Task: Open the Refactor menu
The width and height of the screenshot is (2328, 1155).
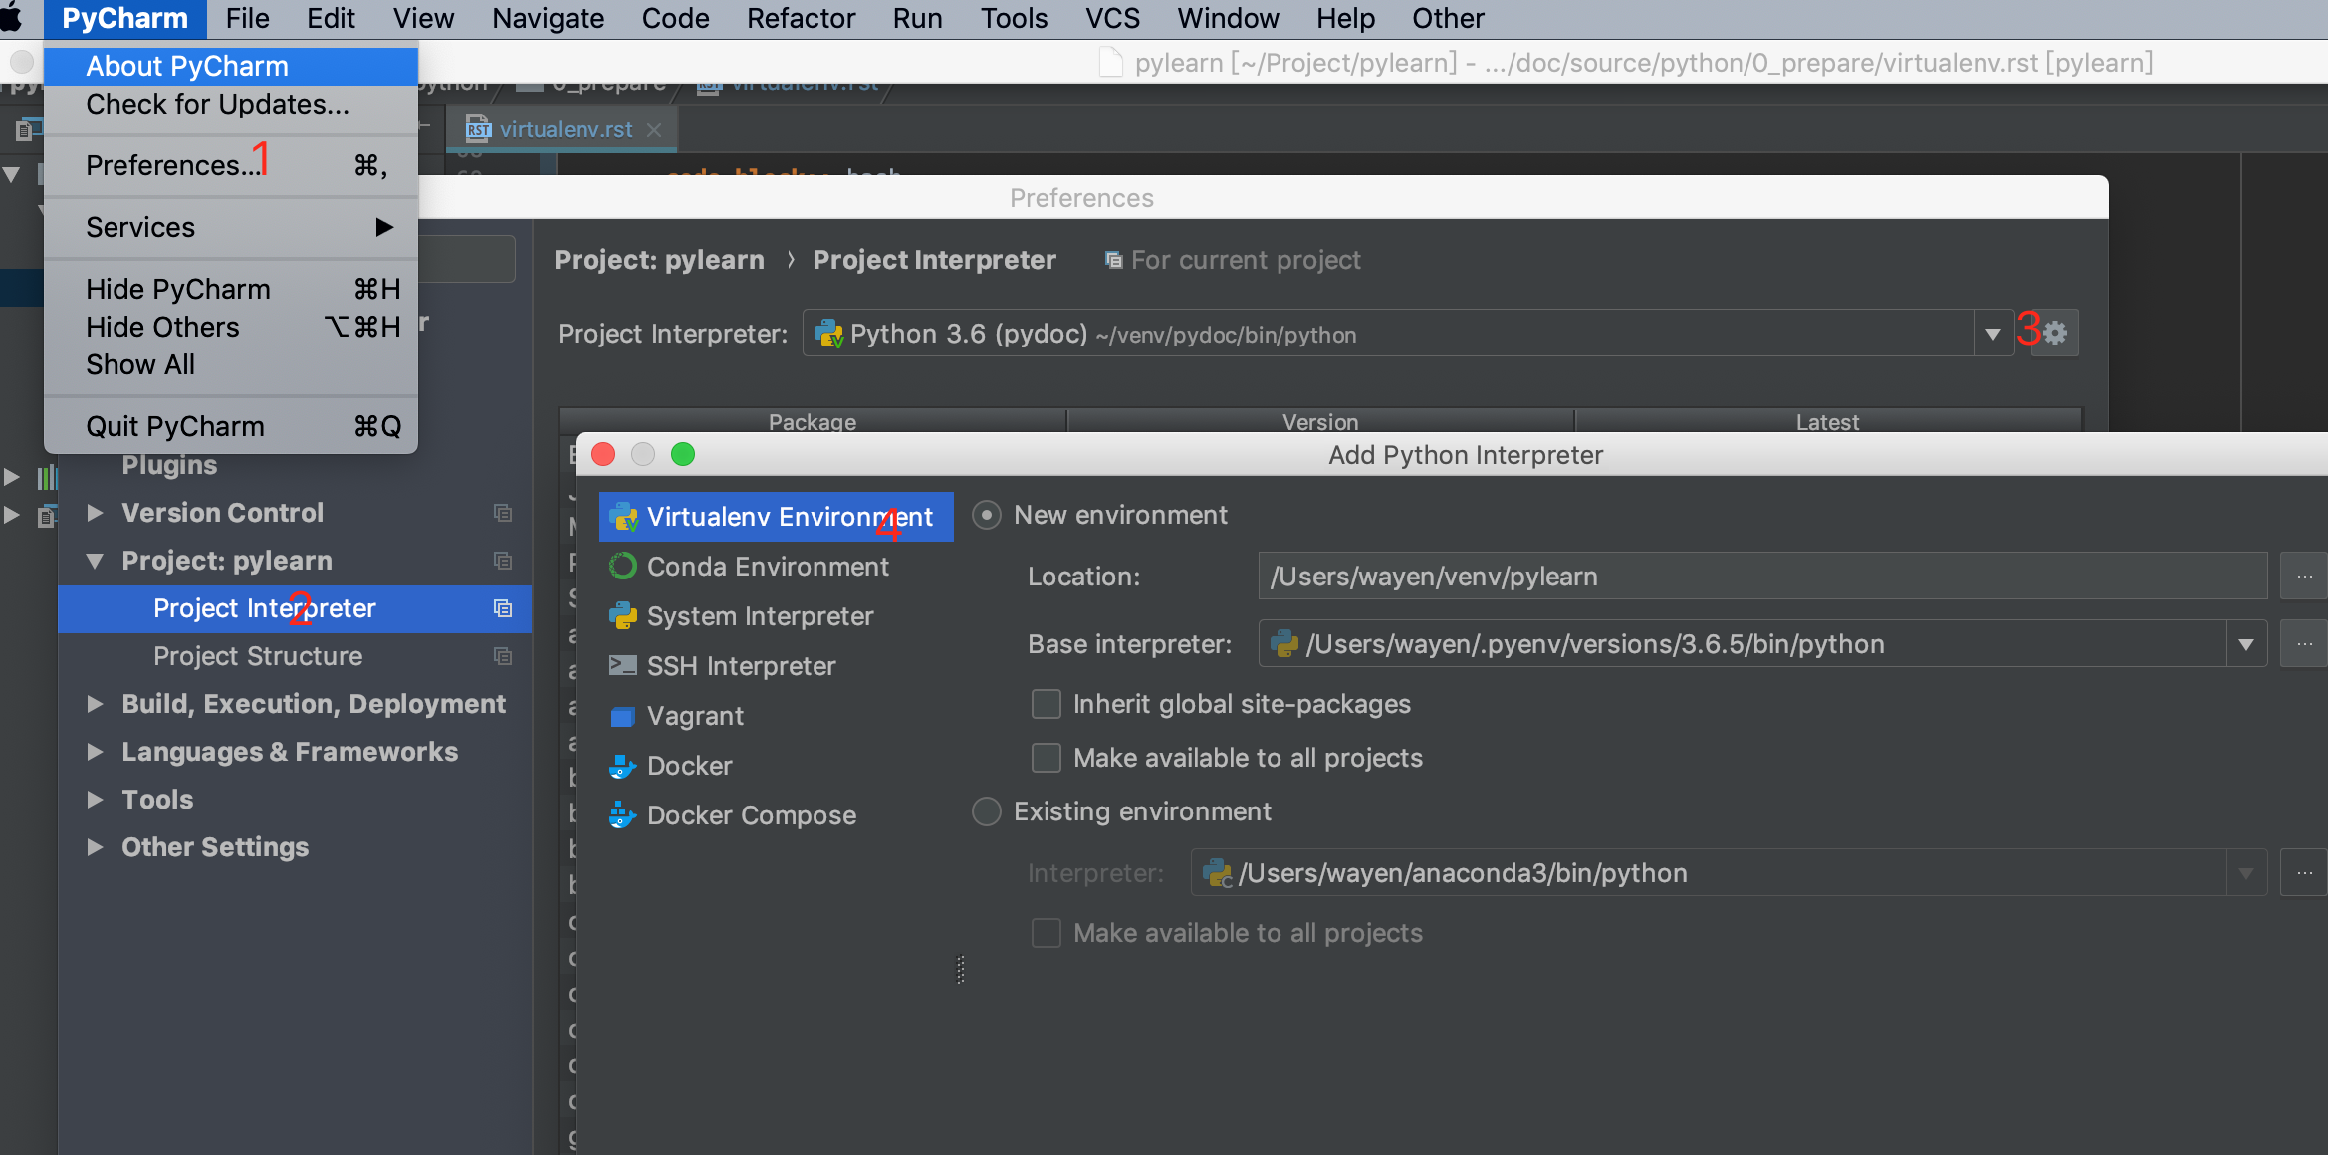Action: (801, 18)
